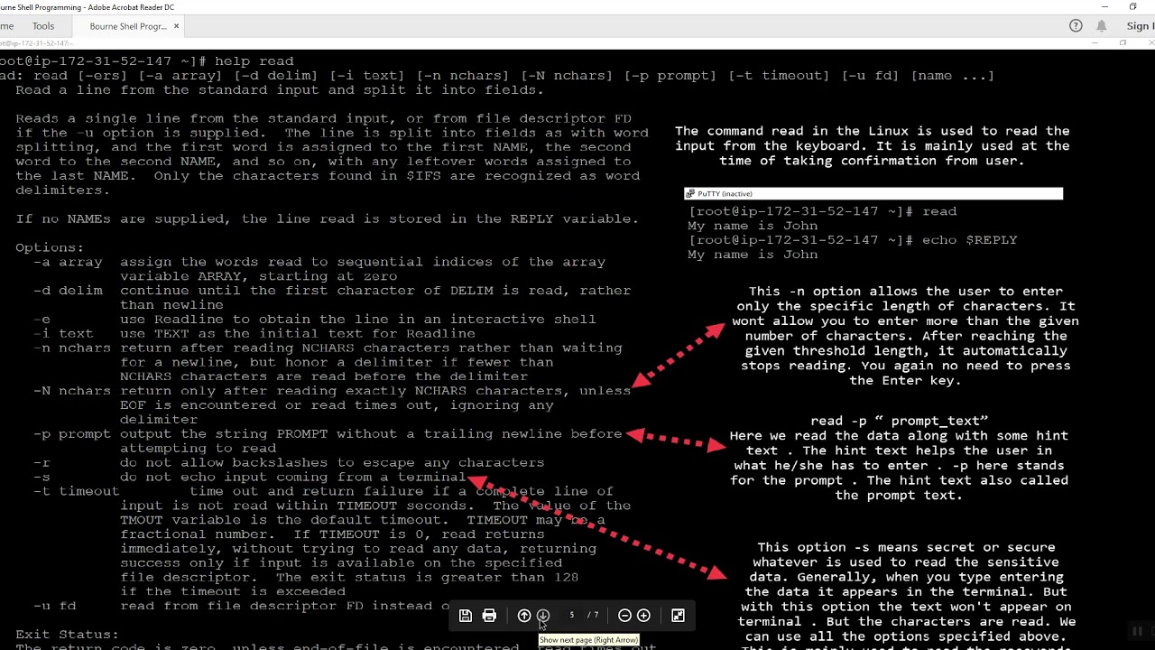Click the '-i text' option line
This screenshot has width=1155, height=650.
point(254,334)
